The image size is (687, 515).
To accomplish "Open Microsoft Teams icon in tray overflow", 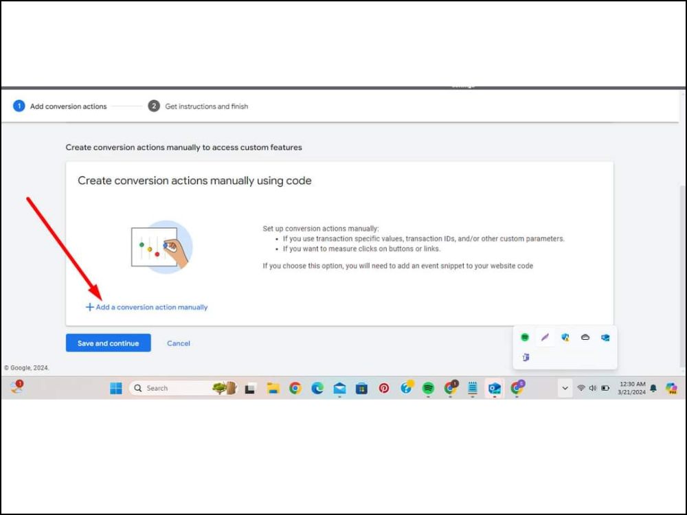I will point(526,357).
